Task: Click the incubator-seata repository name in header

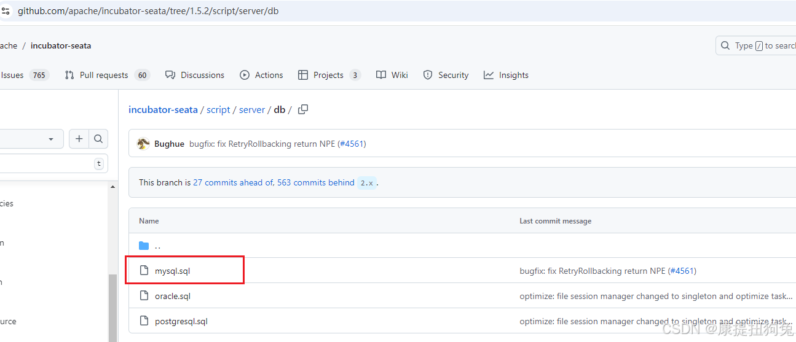Action: point(61,45)
